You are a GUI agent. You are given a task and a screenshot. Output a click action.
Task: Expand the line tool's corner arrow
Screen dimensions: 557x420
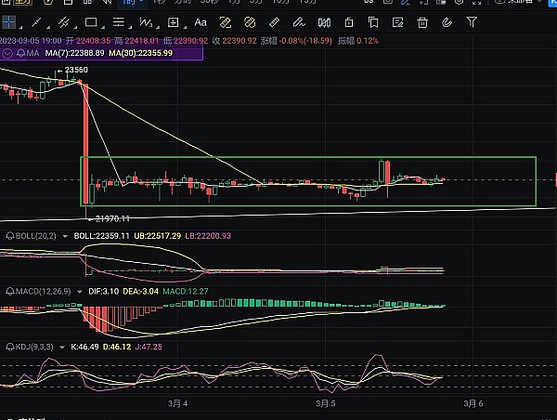pos(47,28)
